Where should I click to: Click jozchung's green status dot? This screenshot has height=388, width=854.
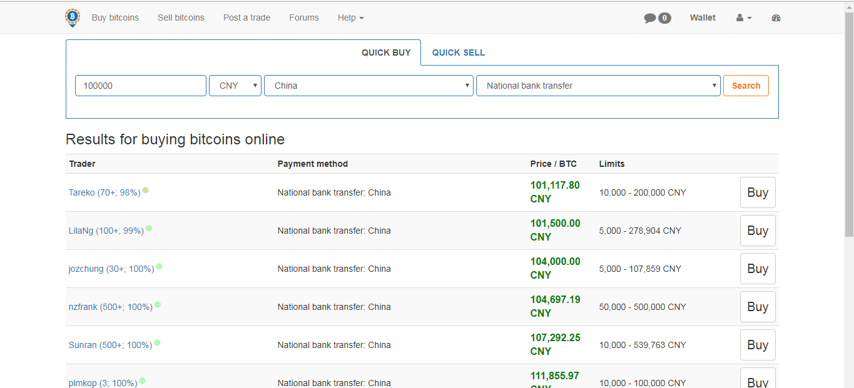[x=160, y=266]
